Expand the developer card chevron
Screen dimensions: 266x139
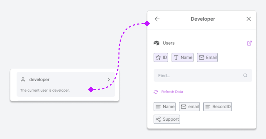coord(109,80)
